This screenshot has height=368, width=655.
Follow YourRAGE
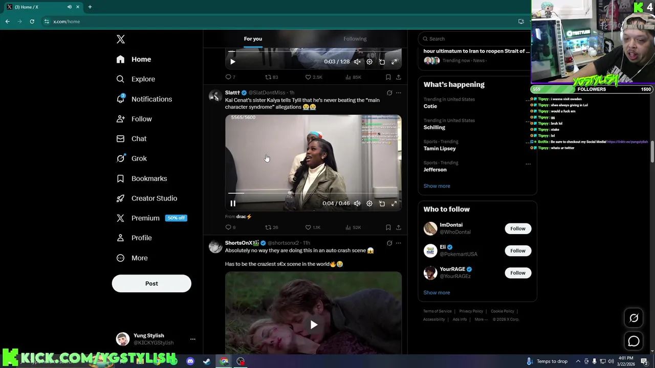(518, 273)
